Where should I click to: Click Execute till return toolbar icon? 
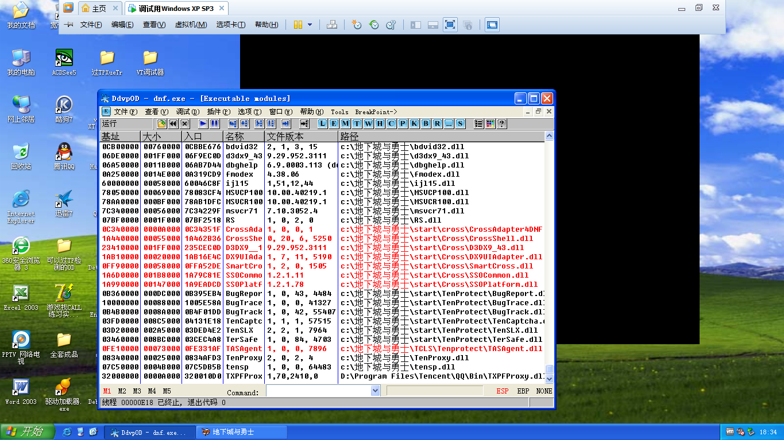pyautogui.click(x=285, y=123)
